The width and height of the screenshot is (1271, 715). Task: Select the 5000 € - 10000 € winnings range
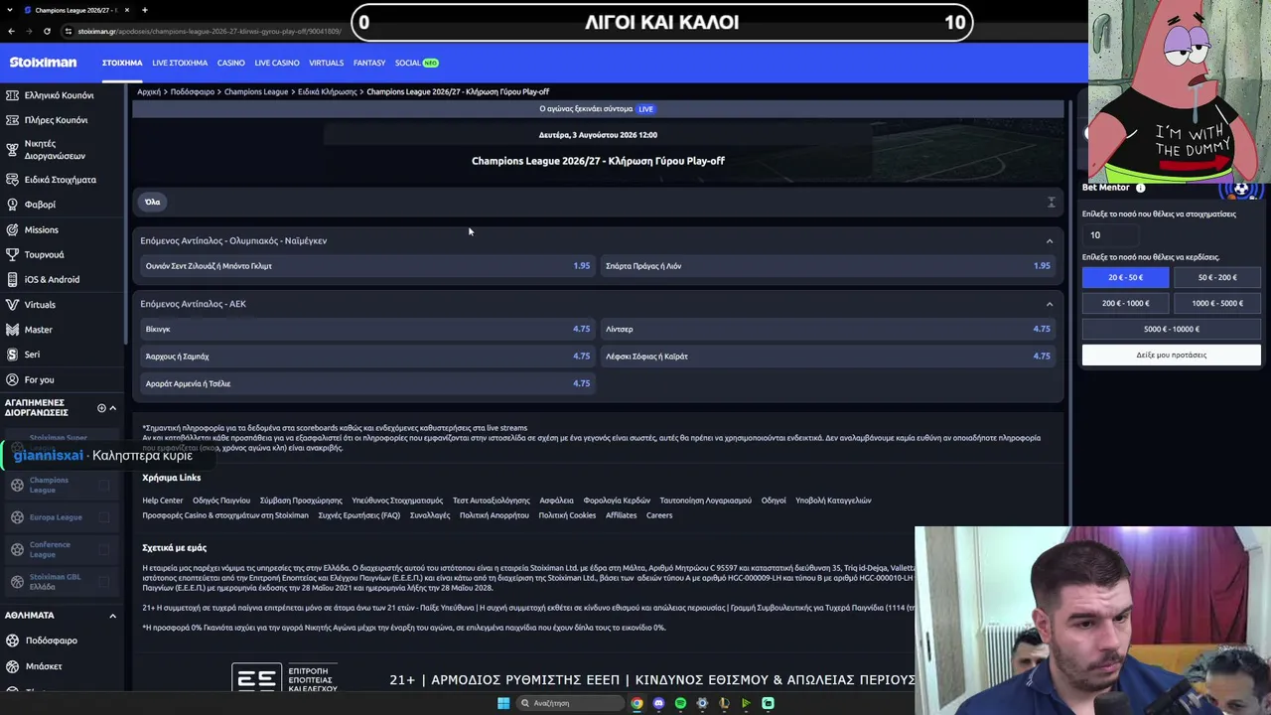1172,329
